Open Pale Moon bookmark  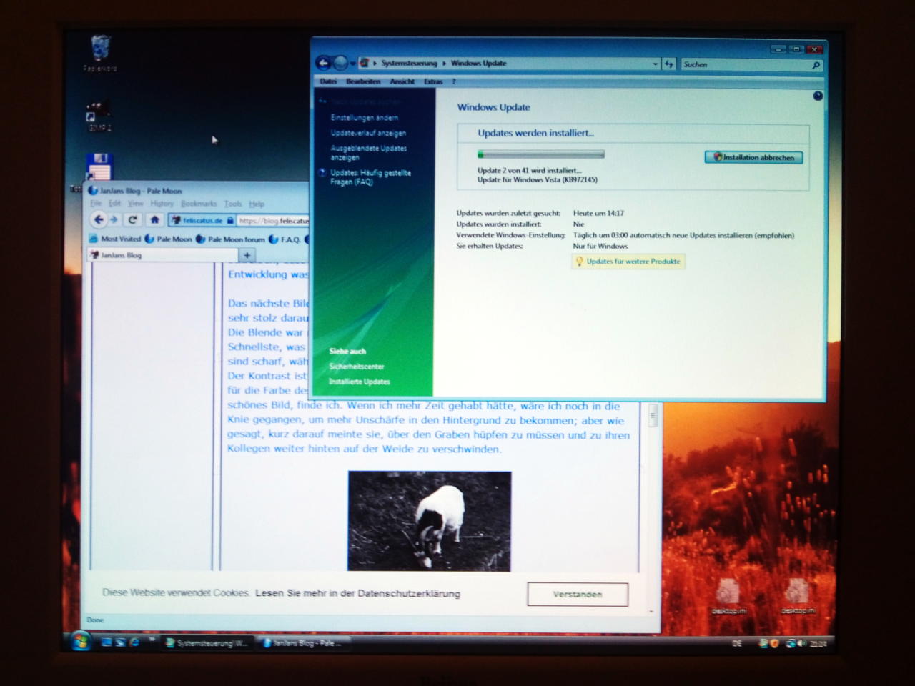pyautogui.click(x=169, y=239)
